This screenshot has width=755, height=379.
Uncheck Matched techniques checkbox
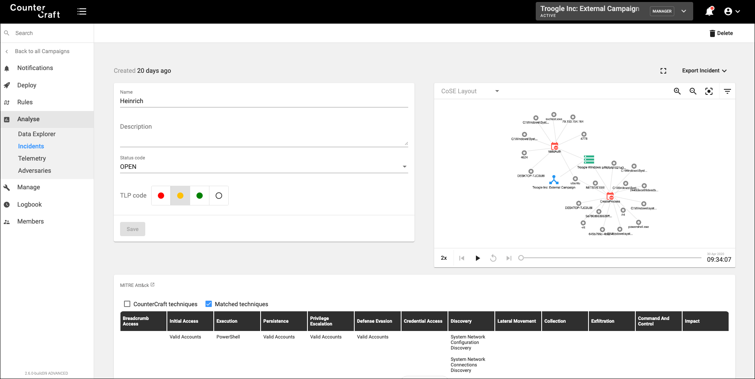click(x=209, y=304)
